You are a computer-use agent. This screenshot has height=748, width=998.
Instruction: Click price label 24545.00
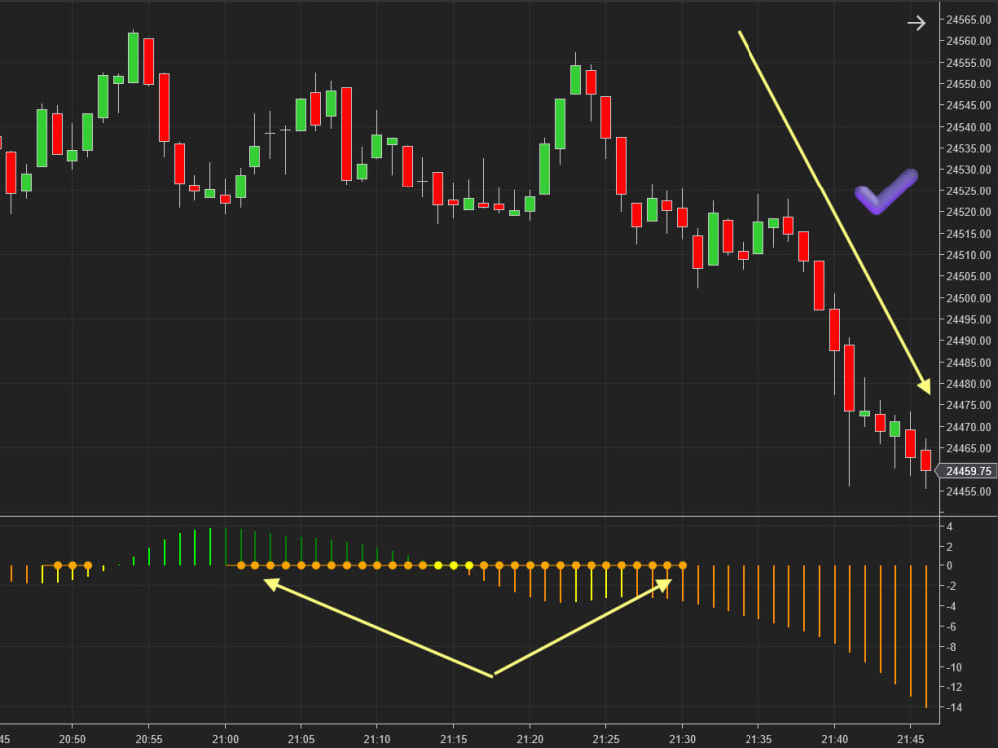(969, 105)
